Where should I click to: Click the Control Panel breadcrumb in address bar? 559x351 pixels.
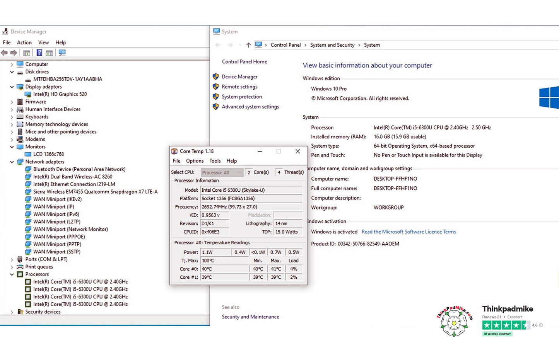[285, 45]
